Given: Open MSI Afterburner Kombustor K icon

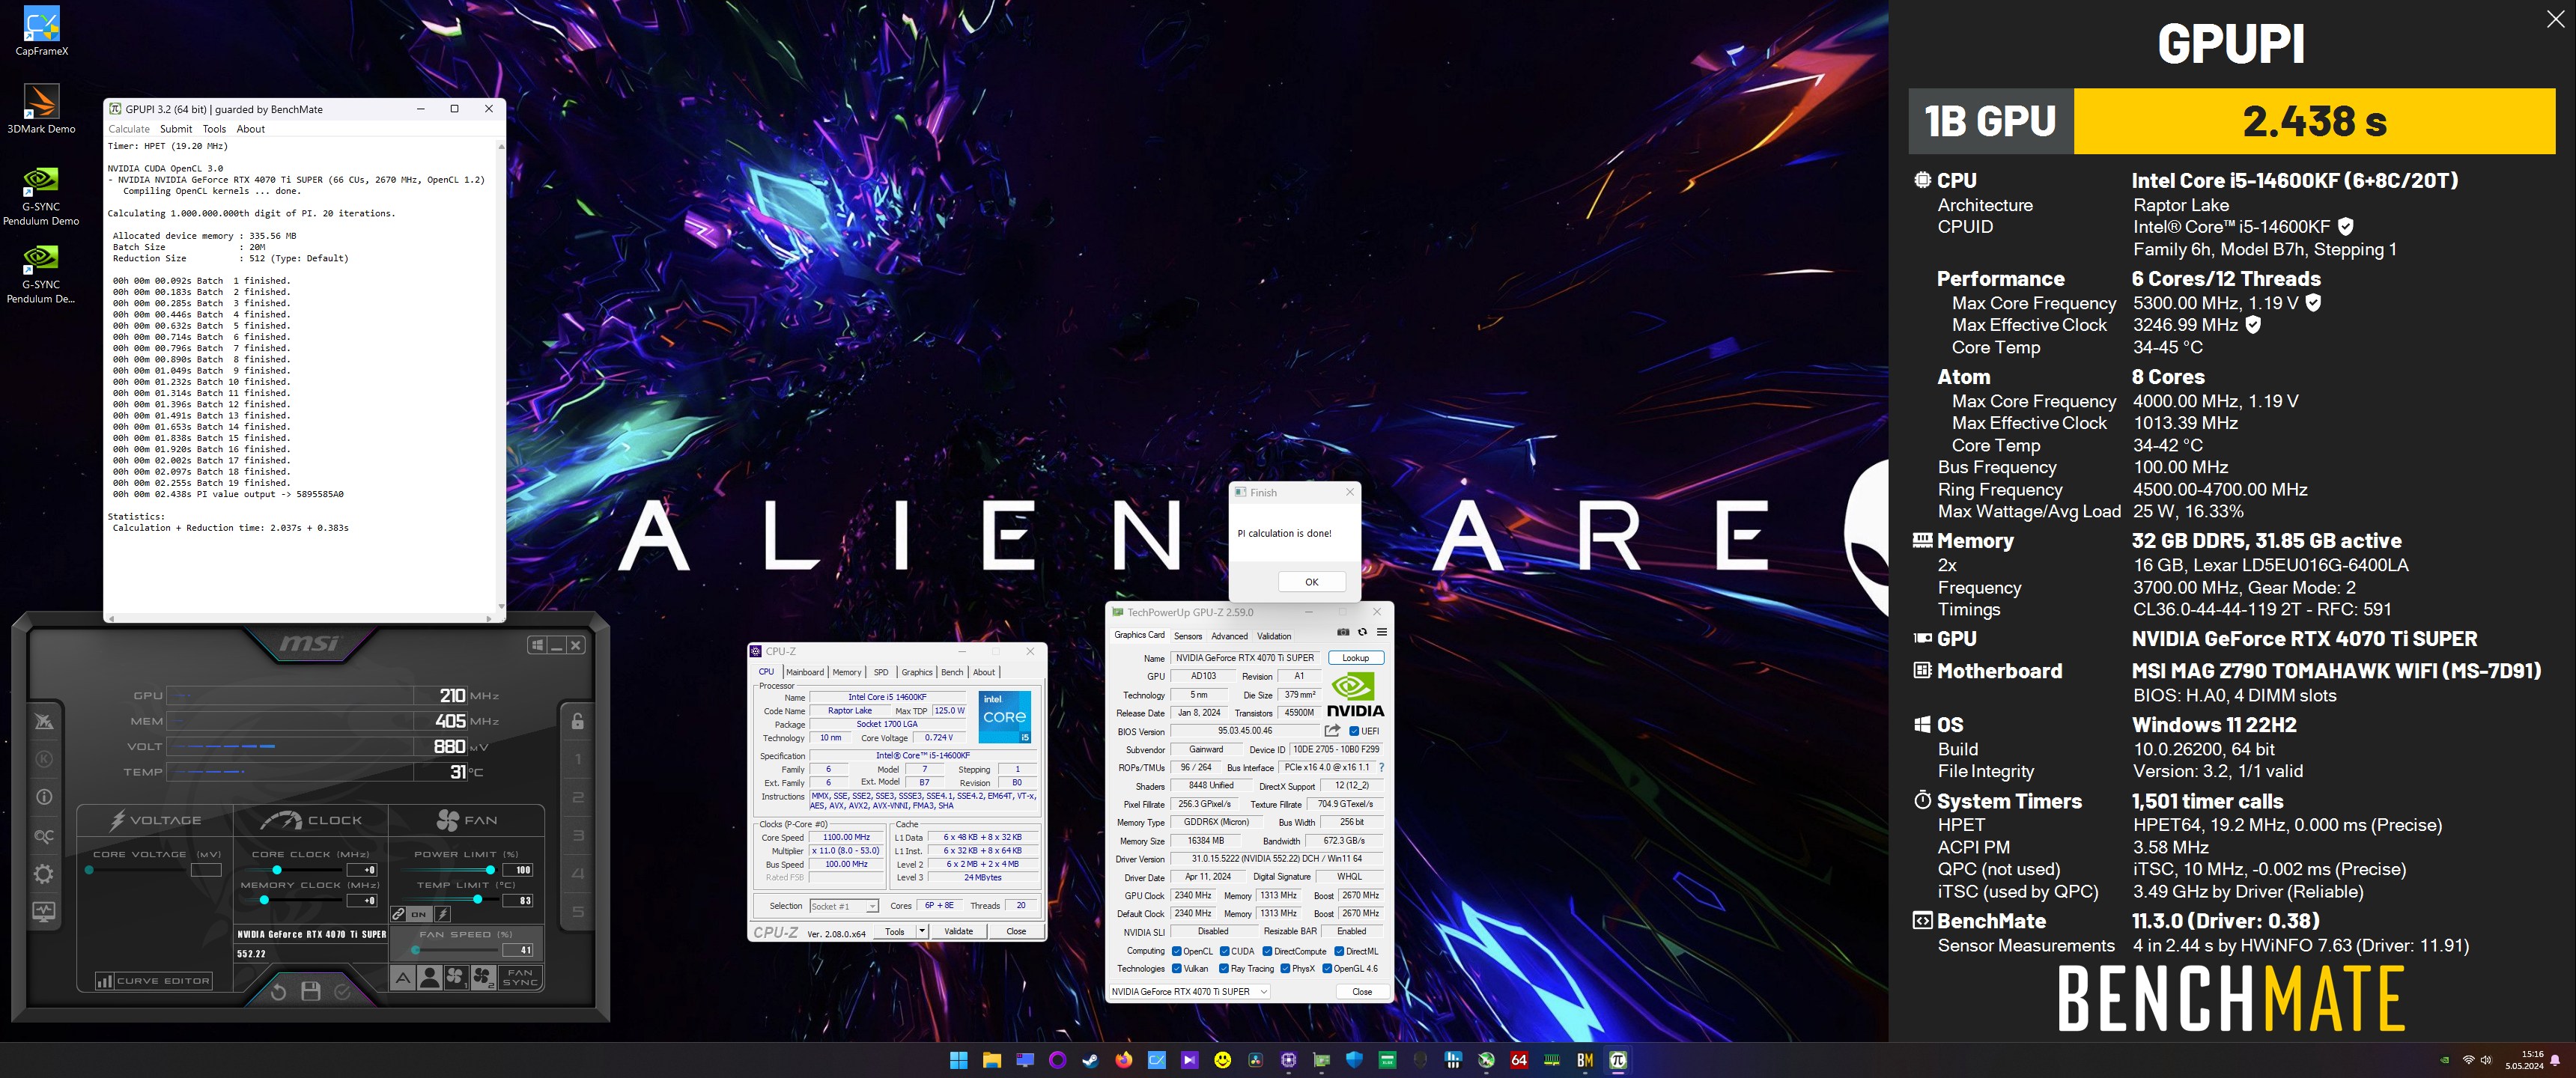Looking at the screenshot, I should point(44,759).
